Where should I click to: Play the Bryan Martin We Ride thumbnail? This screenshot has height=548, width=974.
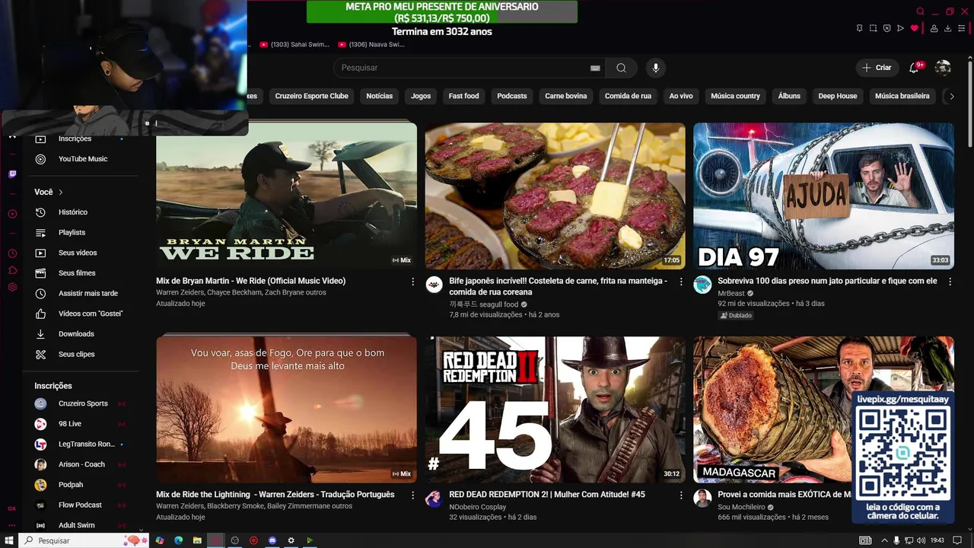click(x=286, y=196)
